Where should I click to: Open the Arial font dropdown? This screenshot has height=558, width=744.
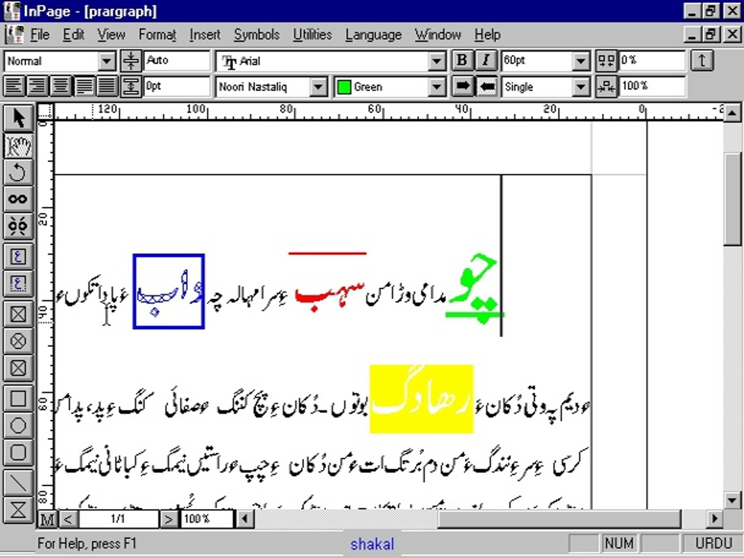pyautogui.click(x=437, y=61)
